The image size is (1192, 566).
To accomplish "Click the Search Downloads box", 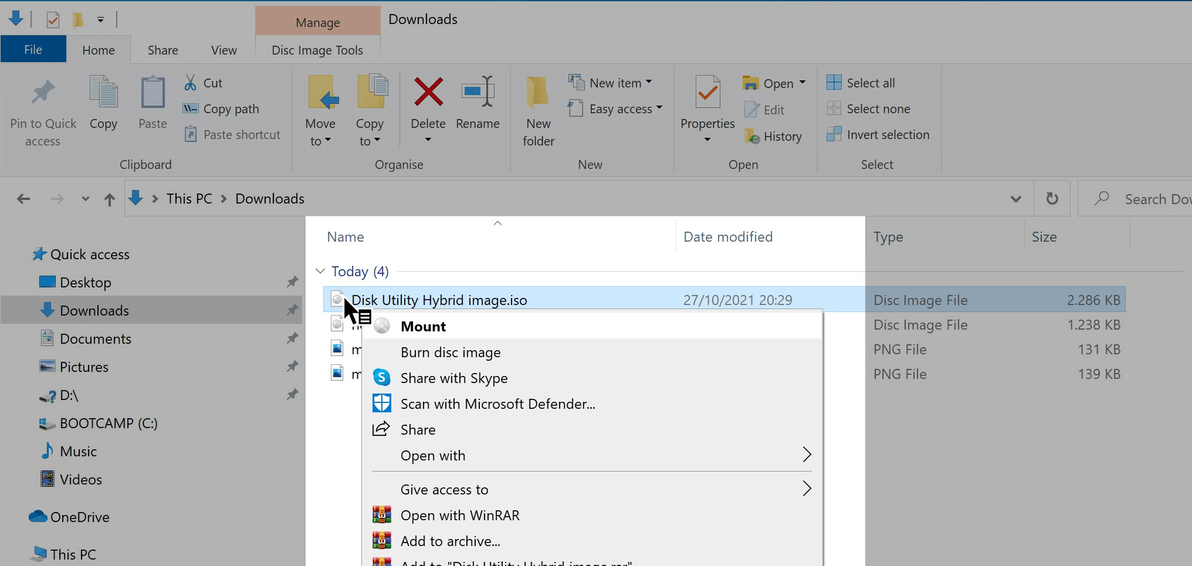I will (1136, 199).
